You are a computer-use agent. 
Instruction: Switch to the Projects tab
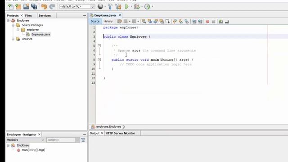point(13,16)
